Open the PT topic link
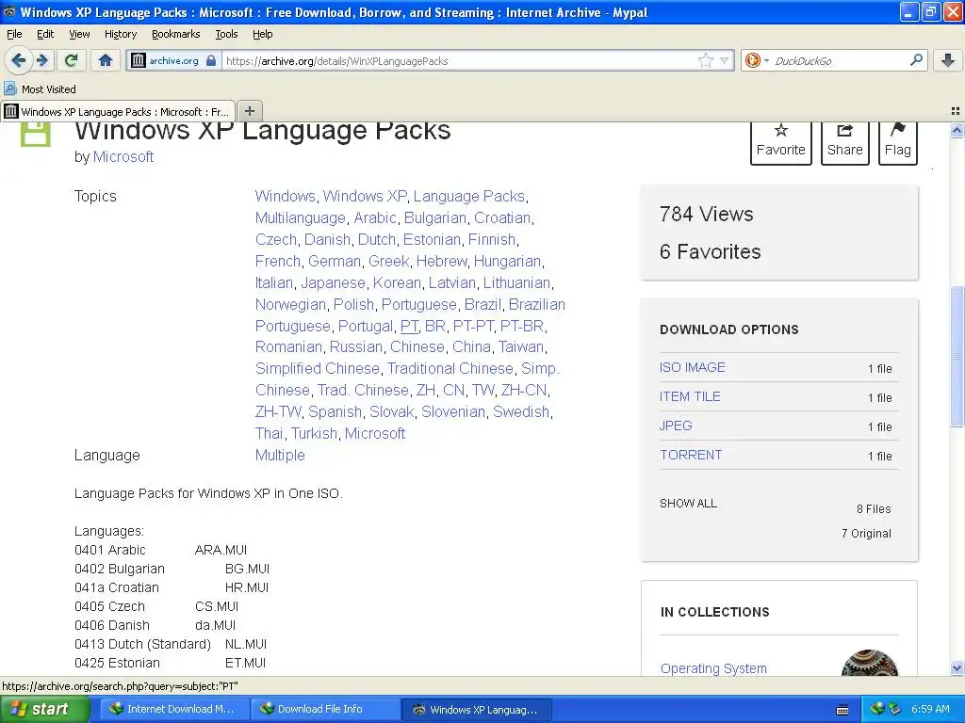The height and width of the screenshot is (723, 965). (x=409, y=326)
